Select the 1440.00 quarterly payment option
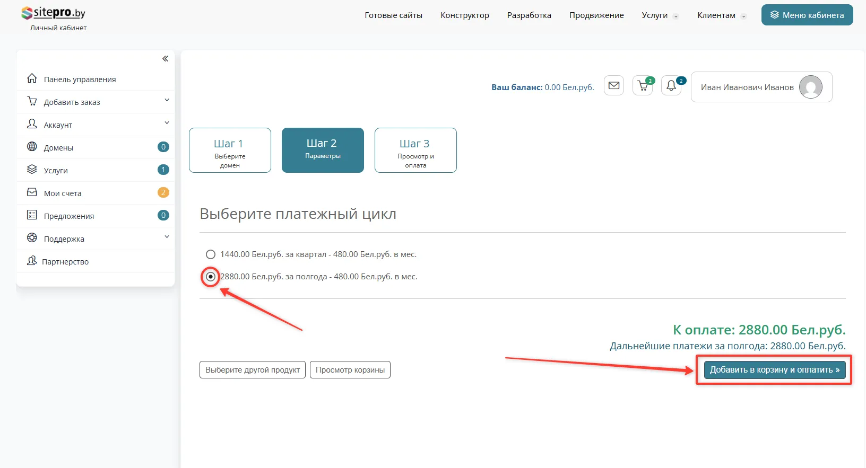Viewport: 866px width, 468px height. click(211, 254)
